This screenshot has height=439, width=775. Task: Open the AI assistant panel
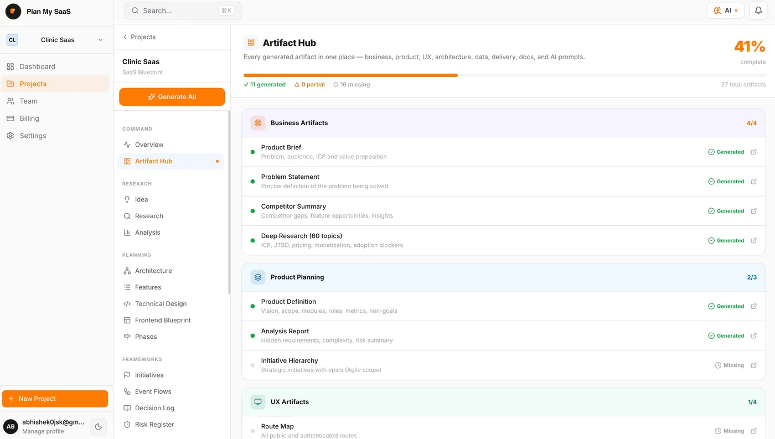point(725,10)
